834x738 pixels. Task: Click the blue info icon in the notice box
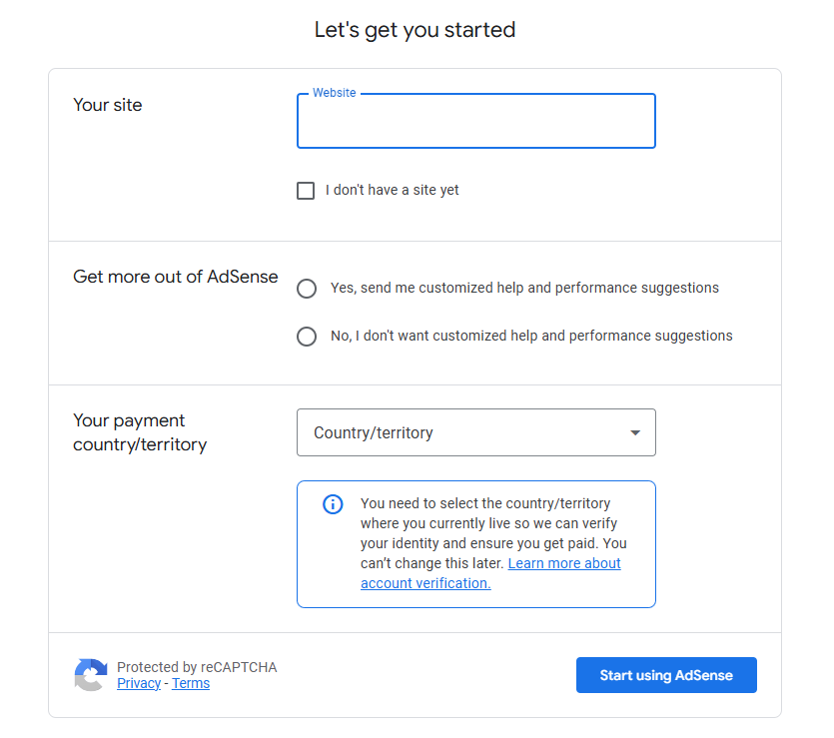pos(333,504)
